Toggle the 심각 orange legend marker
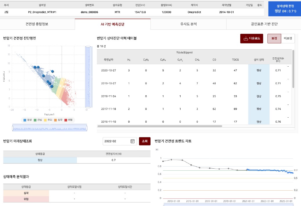 click(55, 120)
